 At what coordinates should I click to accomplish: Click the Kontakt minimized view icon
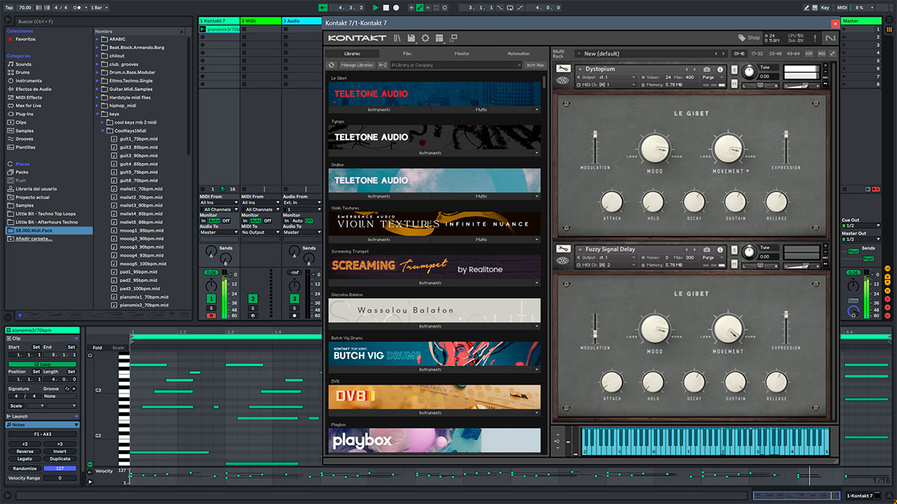click(x=454, y=38)
